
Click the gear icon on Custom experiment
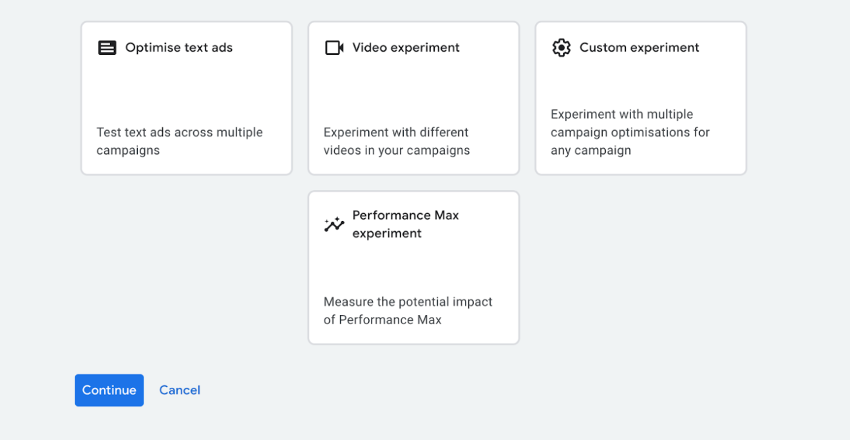561,47
